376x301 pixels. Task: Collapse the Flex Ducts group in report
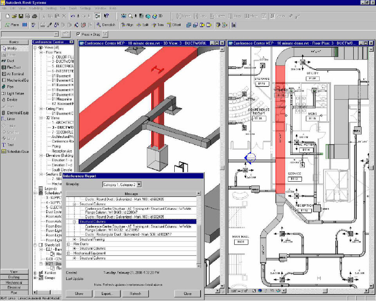(68, 244)
